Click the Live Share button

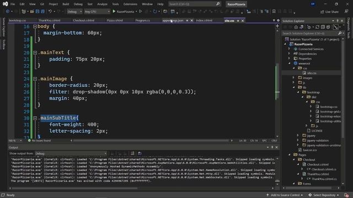[x=329, y=12]
